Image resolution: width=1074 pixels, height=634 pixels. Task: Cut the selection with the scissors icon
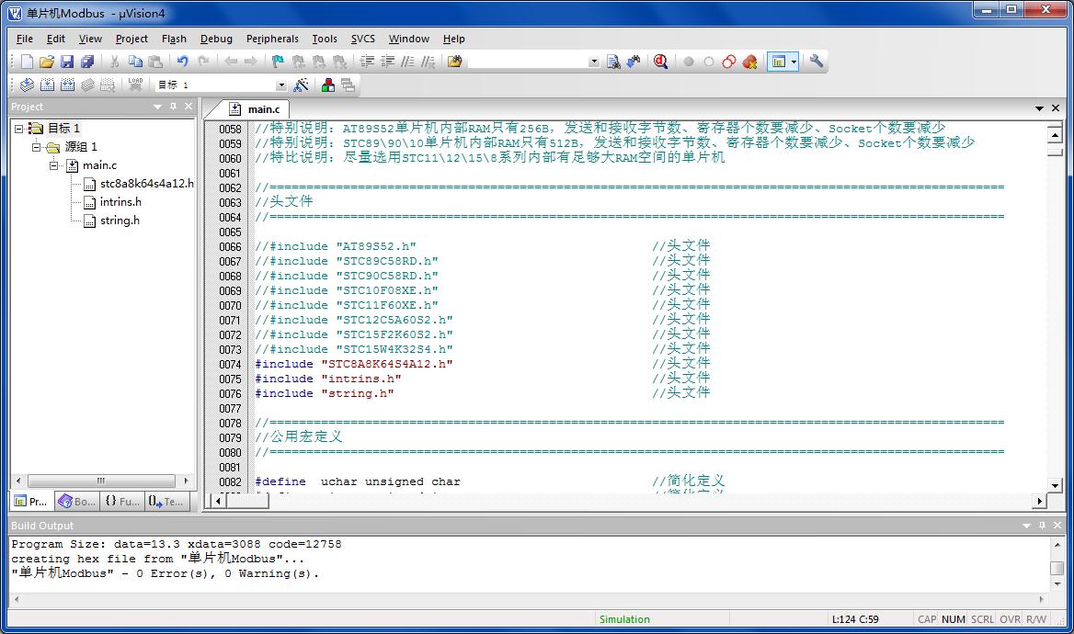click(x=114, y=62)
